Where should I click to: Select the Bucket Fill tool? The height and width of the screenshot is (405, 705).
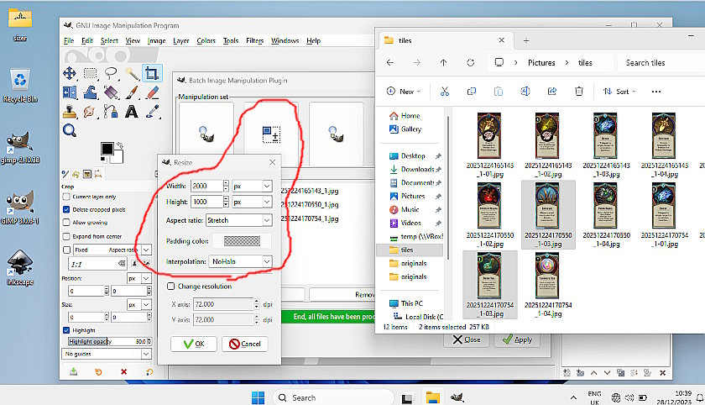pos(111,92)
